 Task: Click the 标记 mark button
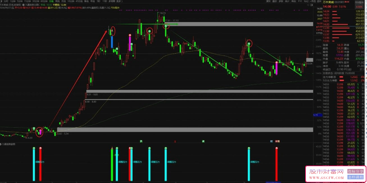coord(306,2)
